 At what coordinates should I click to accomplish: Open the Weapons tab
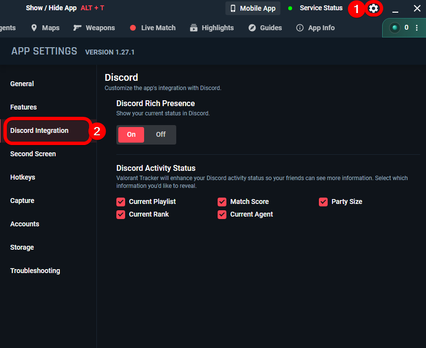[x=94, y=28]
